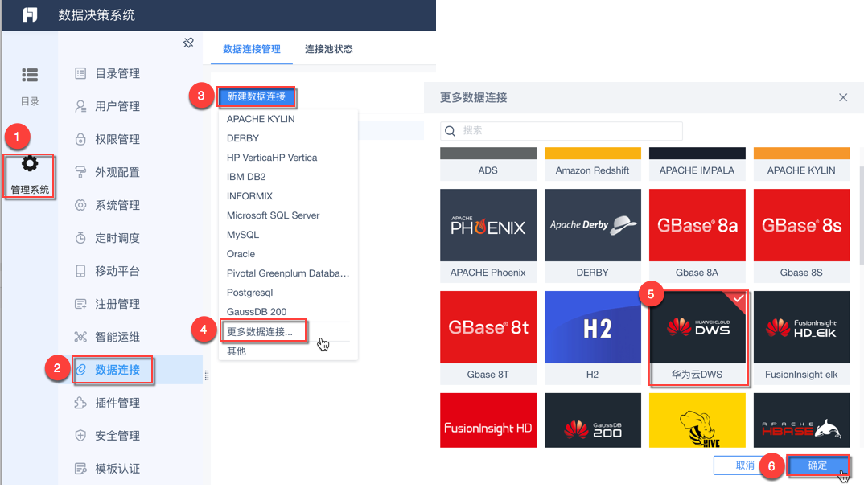Click the 搜索 search field
Image resolution: width=864 pixels, height=488 pixels.
point(562,131)
